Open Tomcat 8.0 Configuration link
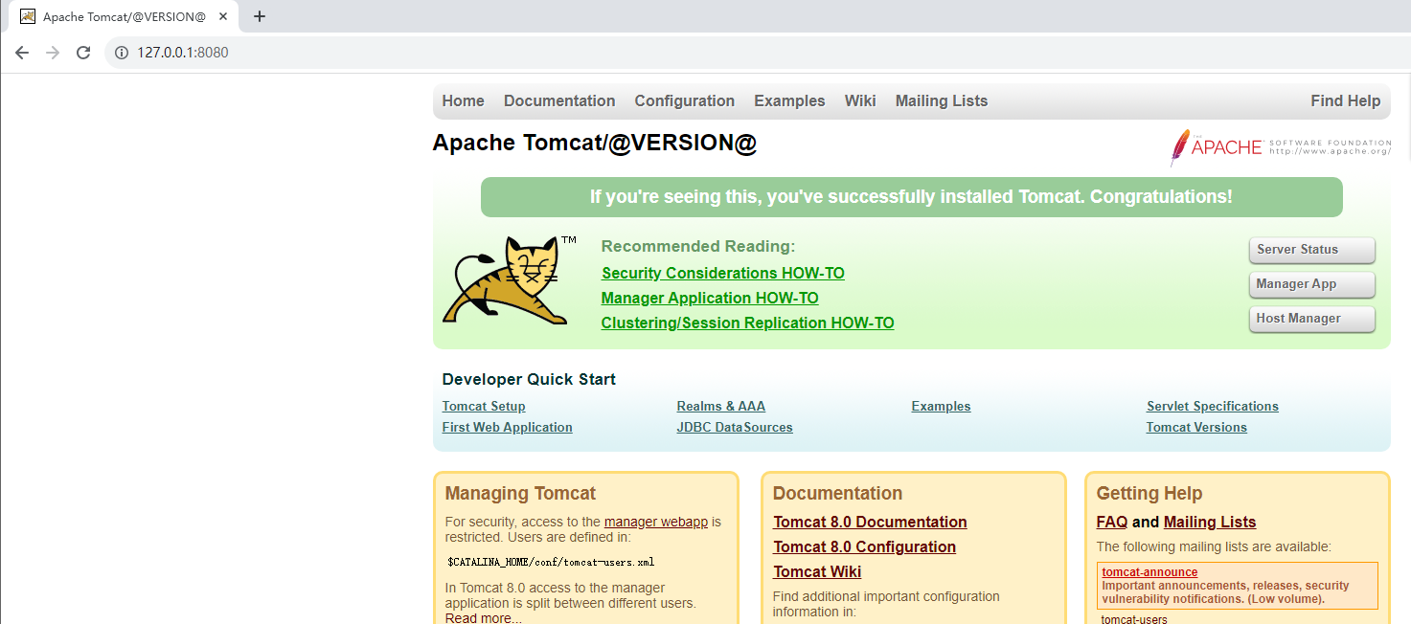The image size is (1411, 624). [865, 546]
